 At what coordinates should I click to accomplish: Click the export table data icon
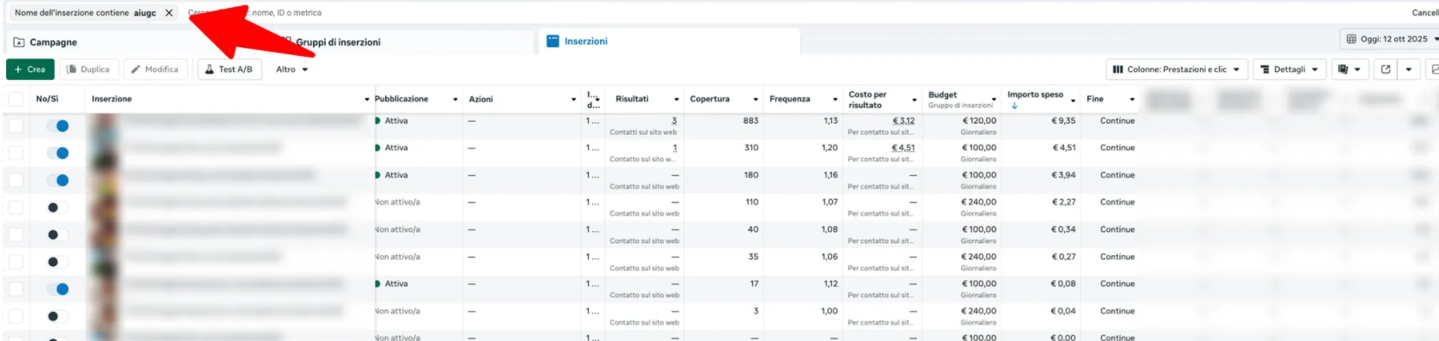(x=1385, y=70)
